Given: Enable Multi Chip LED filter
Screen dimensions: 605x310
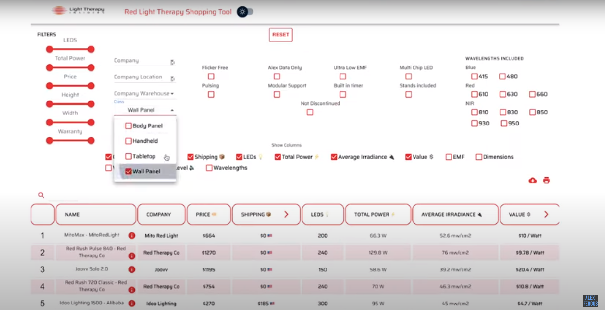Looking at the screenshot, I should [x=409, y=77].
